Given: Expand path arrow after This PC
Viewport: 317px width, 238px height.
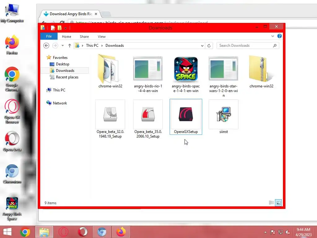Looking at the screenshot, I should tap(102, 46).
